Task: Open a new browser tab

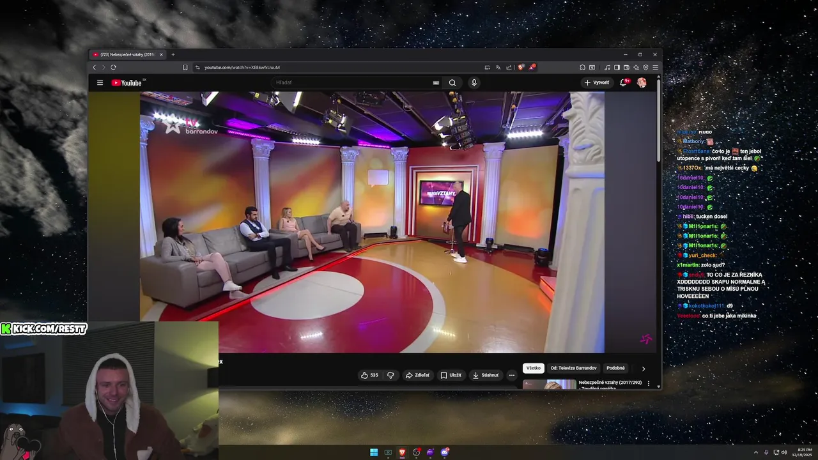Action: (x=173, y=54)
